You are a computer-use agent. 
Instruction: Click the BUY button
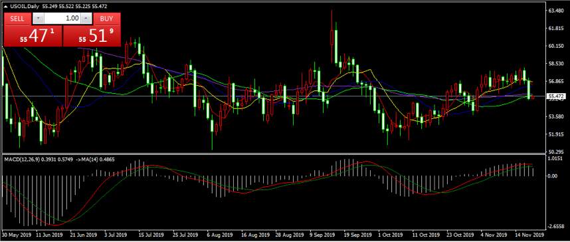pyautogui.click(x=106, y=19)
